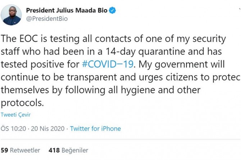This screenshot has height=160, width=241.
Task: View the 418 Beğeniler likes list
Action: click(x=68, y=150)
